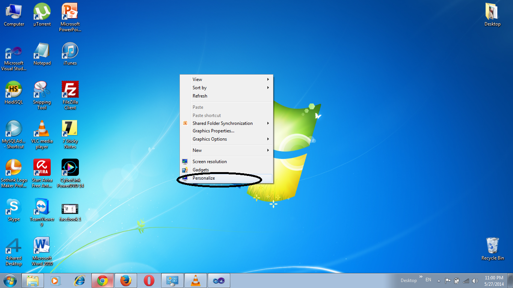Select the Sothink Logo Maker shortcut

(14, 174)
